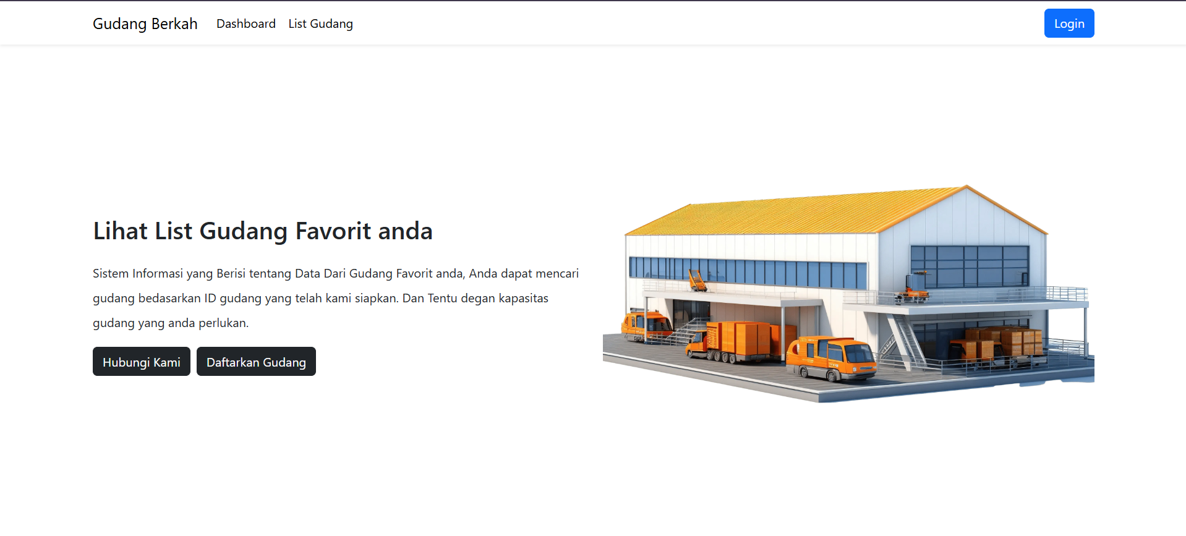Go to the List Gudang page
Image resolution: width=1186 pixels, height=536 pixels.
tap(320, 23)
